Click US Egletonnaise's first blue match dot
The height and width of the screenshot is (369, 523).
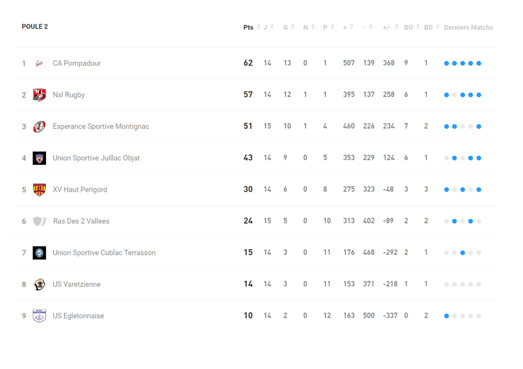pos(447,316)
